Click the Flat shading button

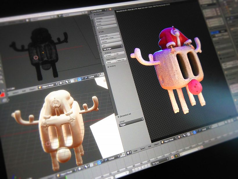(120, 53)
